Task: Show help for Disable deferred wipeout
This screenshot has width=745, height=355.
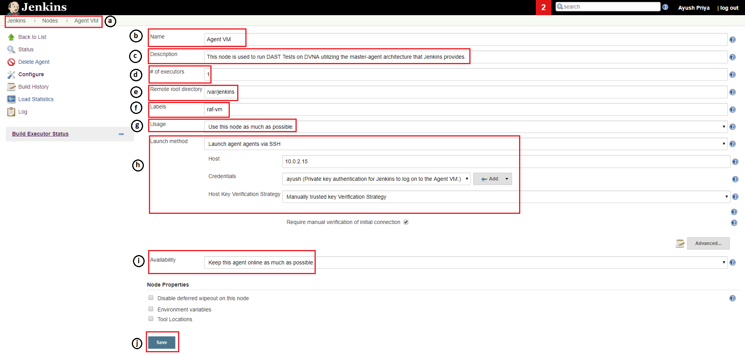Action: 733,298
